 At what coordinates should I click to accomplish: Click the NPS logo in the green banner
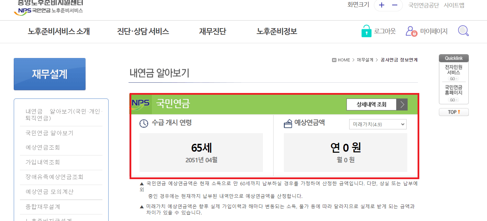140,104
